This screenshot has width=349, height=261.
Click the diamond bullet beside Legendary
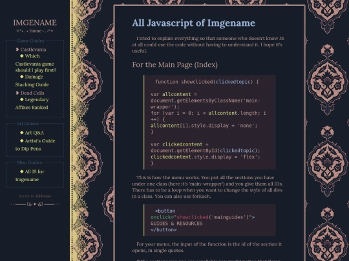22,99
